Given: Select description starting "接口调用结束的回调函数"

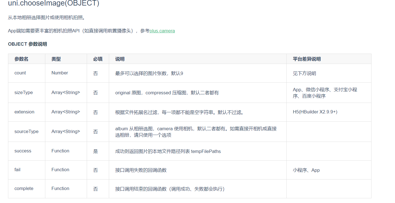Looking at the screenshot, I should [170, 189].
